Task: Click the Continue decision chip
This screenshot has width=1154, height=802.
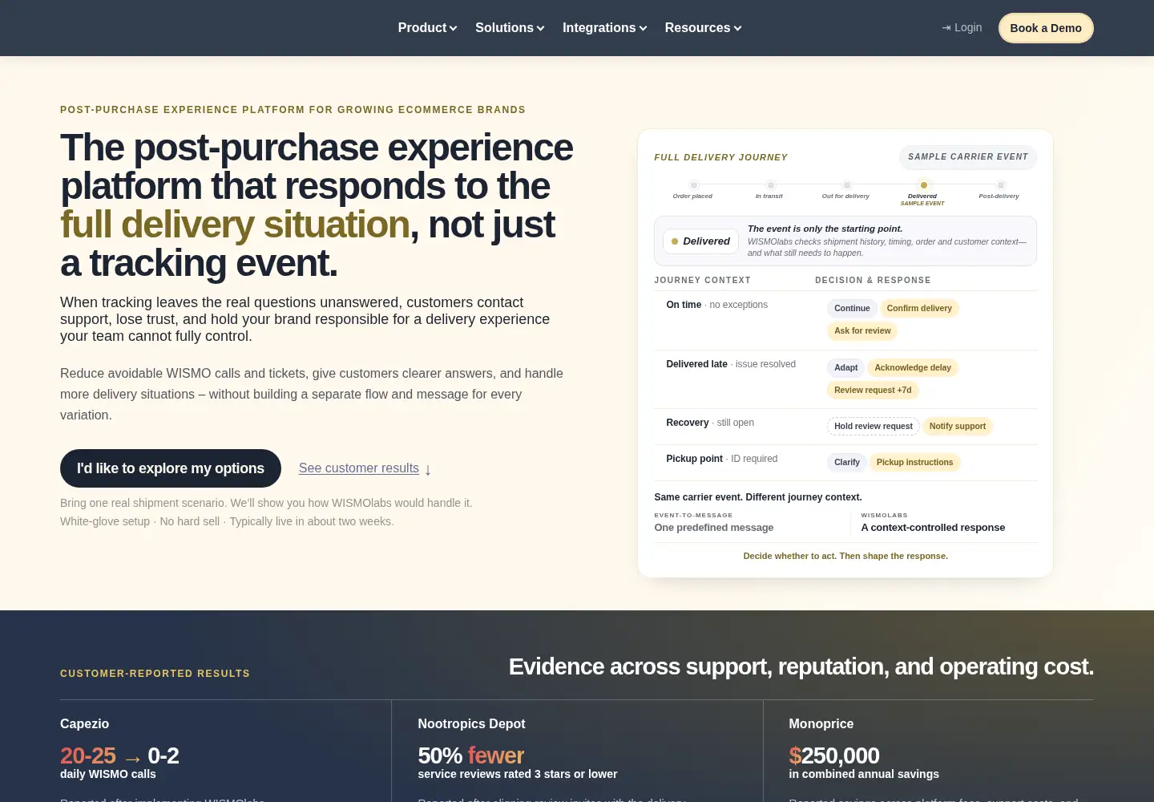Action: tap(852, 309)
